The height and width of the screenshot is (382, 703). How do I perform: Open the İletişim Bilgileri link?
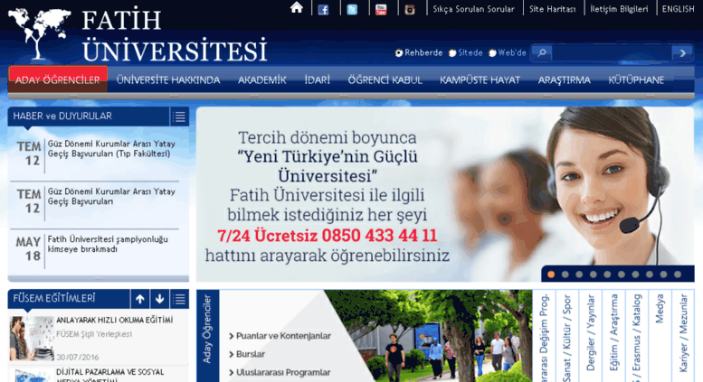tap(619, 9)
